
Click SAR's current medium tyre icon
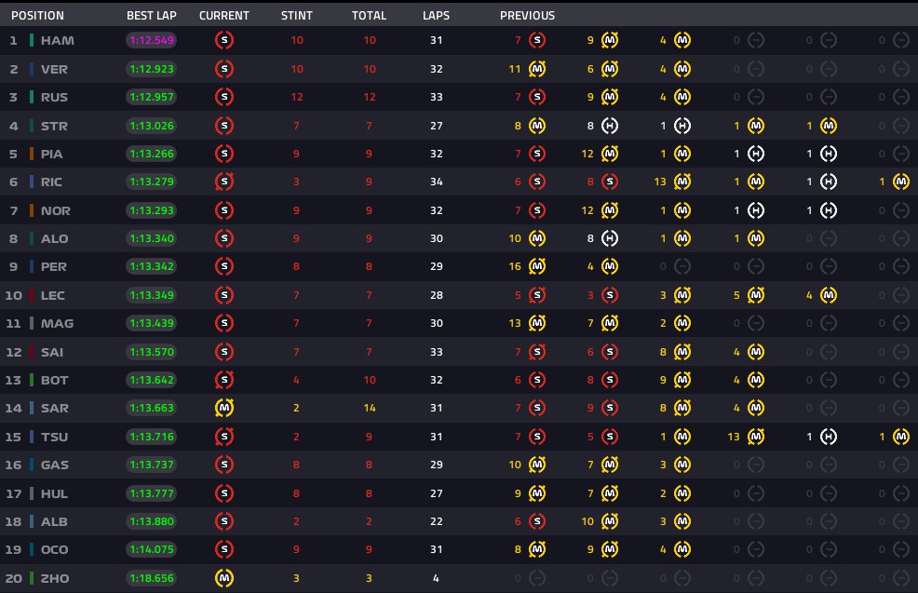(224, 408)
